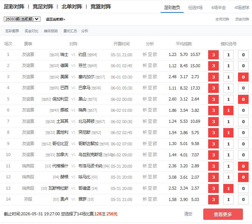
Task: Open the 足彩图表 link
Action: [12, 31]
